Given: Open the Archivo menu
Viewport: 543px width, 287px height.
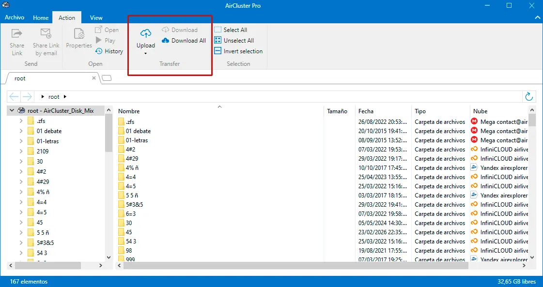Looking at the screenshot, I should [x=15, y=17].
